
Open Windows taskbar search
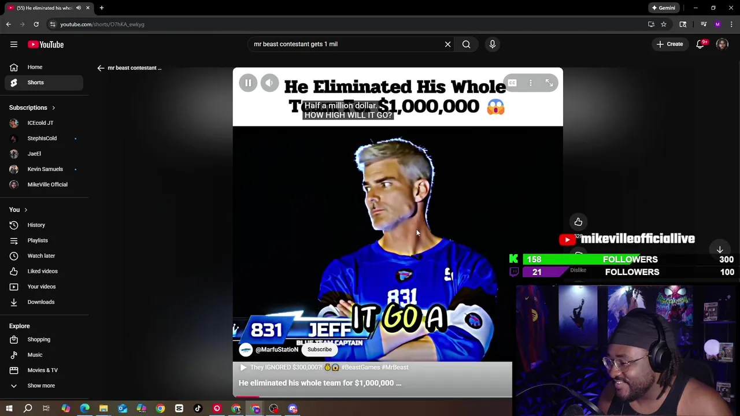click(x=28, y=408)
